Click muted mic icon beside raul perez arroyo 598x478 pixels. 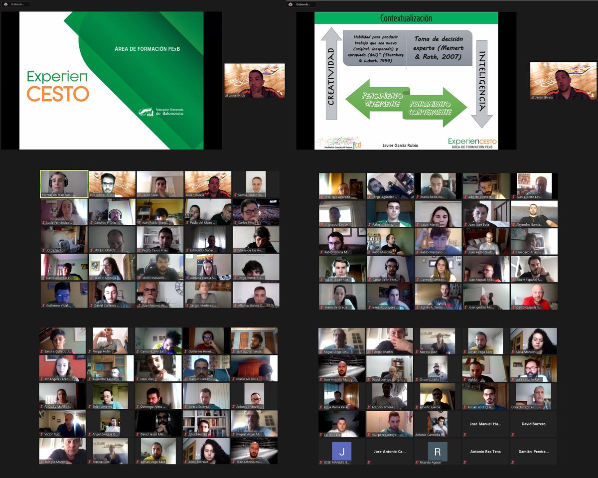[369, 434]
